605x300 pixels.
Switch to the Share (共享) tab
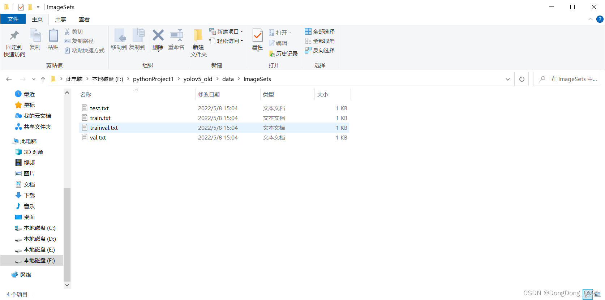click(x=61, y=20)
